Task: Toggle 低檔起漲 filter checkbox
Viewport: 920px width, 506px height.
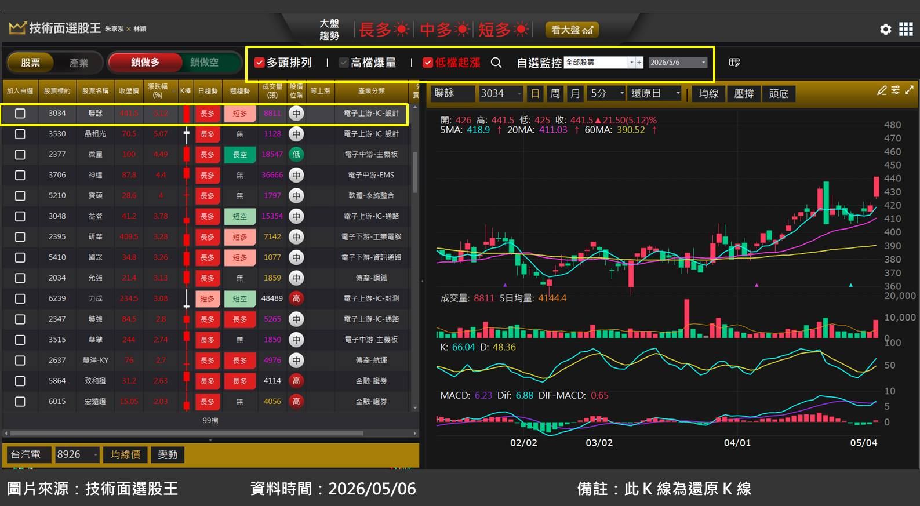Action: pos(428,63)
